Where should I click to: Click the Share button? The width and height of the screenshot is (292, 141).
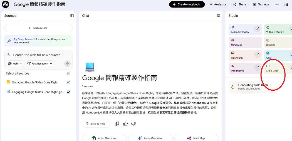tap(240, 4)
